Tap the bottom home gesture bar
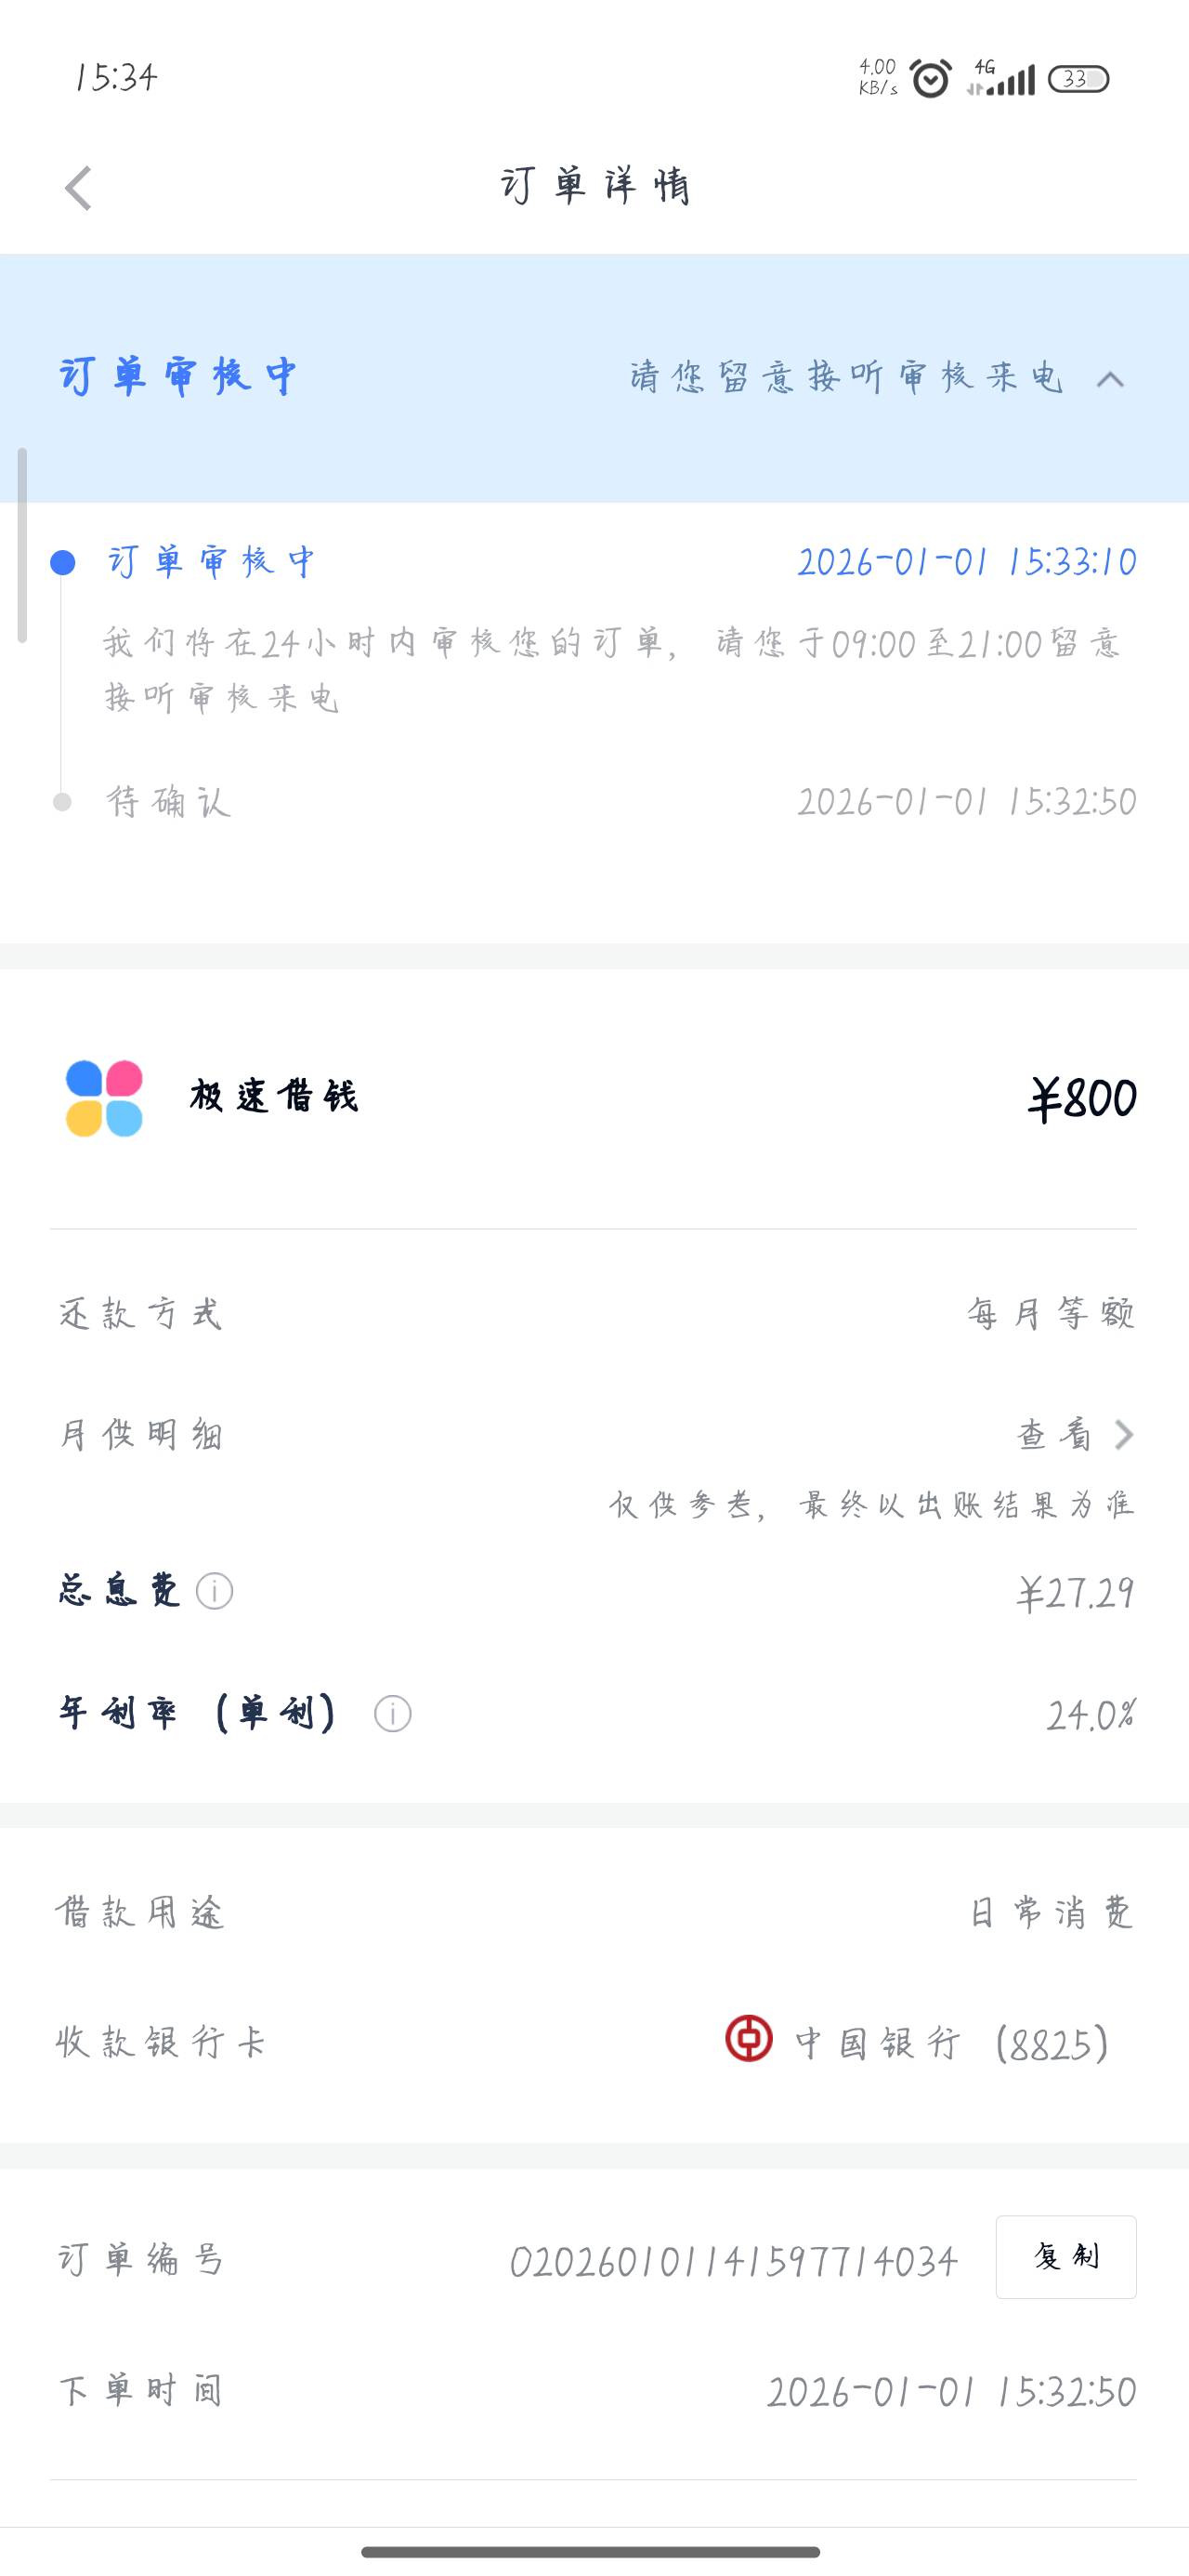This screenshot has height=2576, width=1189. [x=590, y=2552]
